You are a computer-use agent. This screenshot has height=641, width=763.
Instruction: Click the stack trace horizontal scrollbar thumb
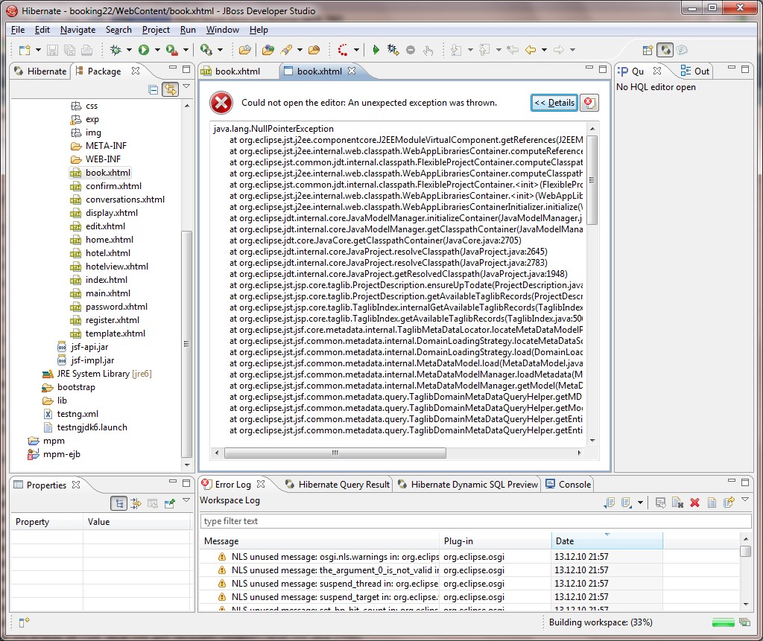tap(335, 453)
